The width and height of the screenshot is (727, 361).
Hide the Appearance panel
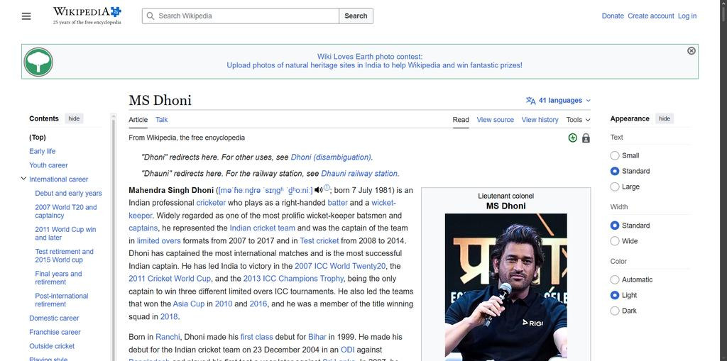point(665,118)
